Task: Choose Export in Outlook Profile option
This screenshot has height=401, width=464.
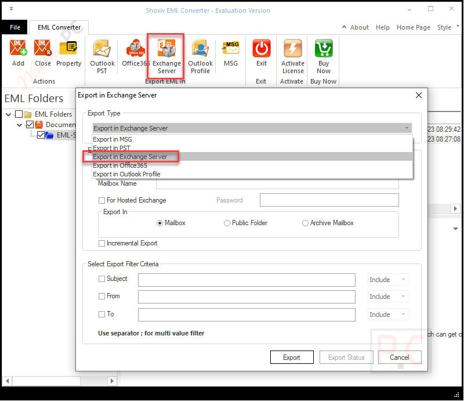Action: tap(252, 174)
